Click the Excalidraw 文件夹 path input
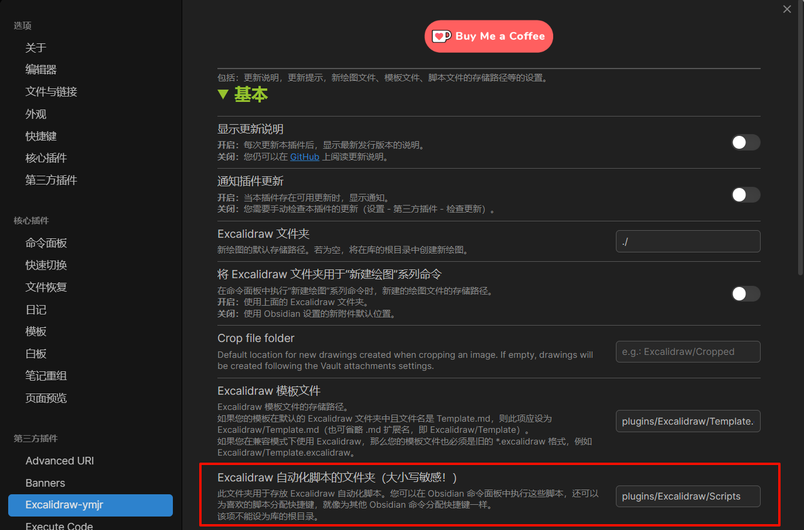 [688, 241]
